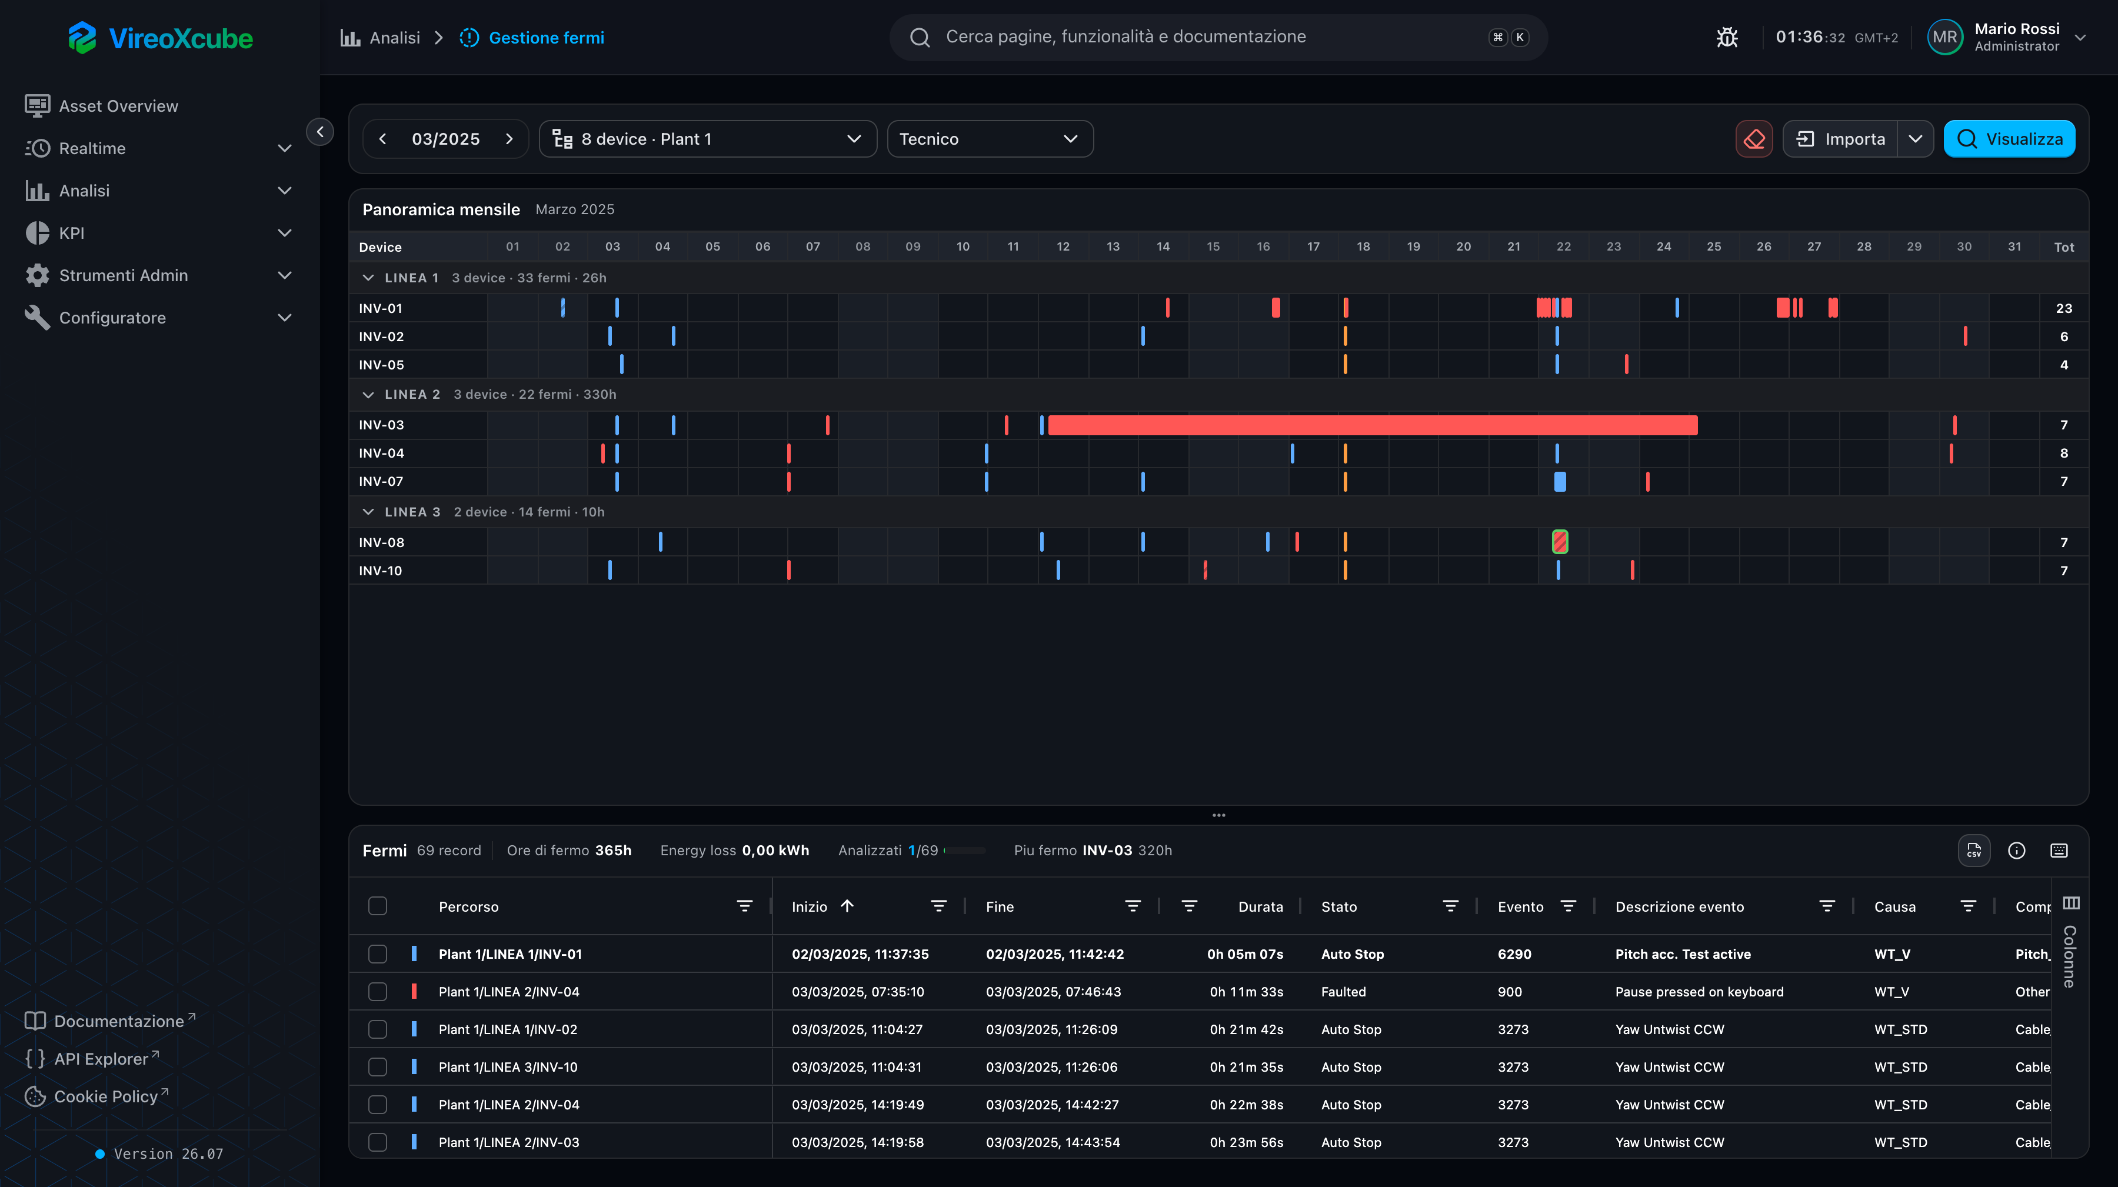Open the Stato column filter icon

1450,906
